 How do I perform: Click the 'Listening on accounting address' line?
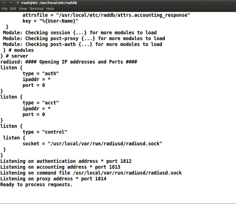[60, 167]
